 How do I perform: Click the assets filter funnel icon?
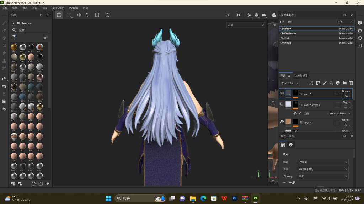coord(14,37)
